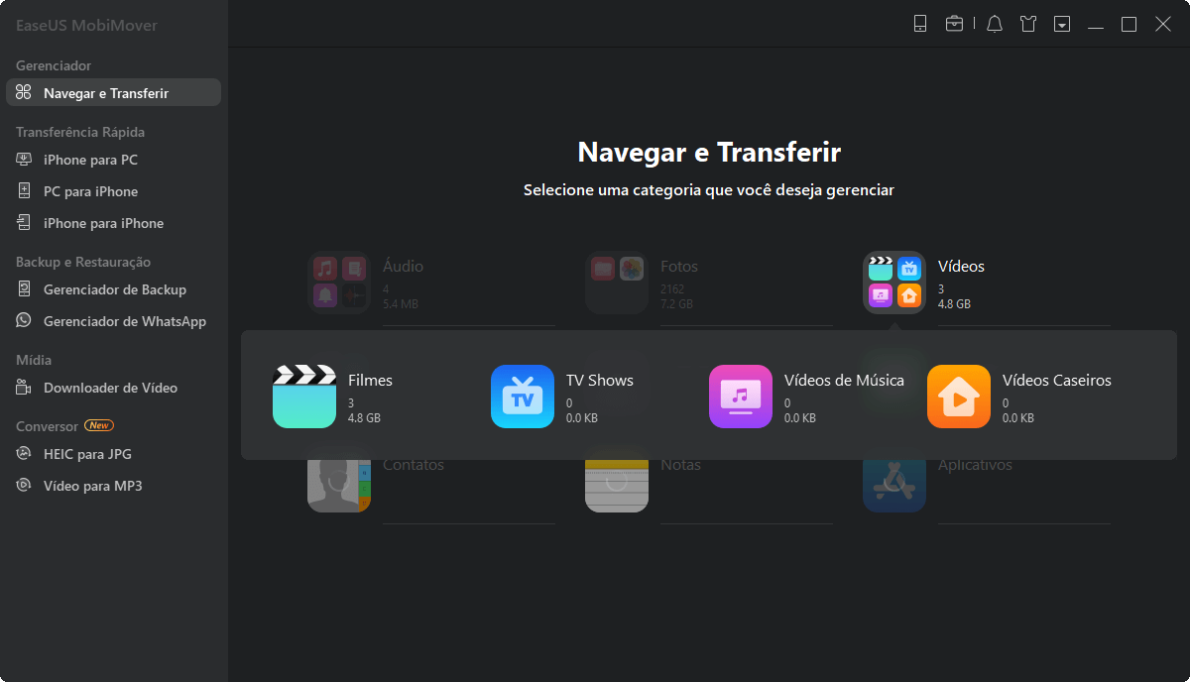
Task: Click the Fotos category folder icon
Action: [x=617, y=283]
